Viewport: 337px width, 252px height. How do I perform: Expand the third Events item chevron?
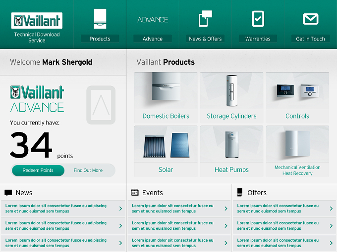(x=226, y=243)
